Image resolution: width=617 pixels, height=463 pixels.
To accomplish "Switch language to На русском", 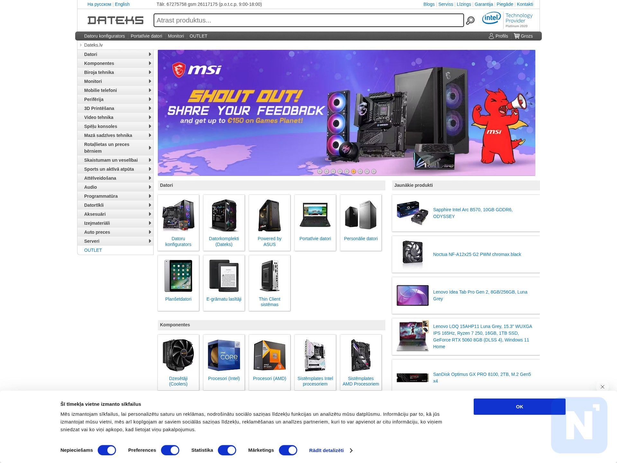I will tap(99, 4).
